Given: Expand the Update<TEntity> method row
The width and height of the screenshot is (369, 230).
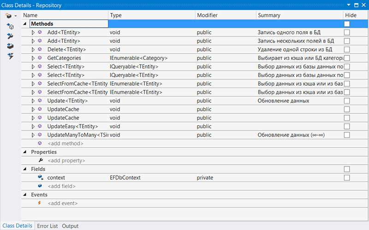Looking at the screenshot, I should click(x=33, y=100).
